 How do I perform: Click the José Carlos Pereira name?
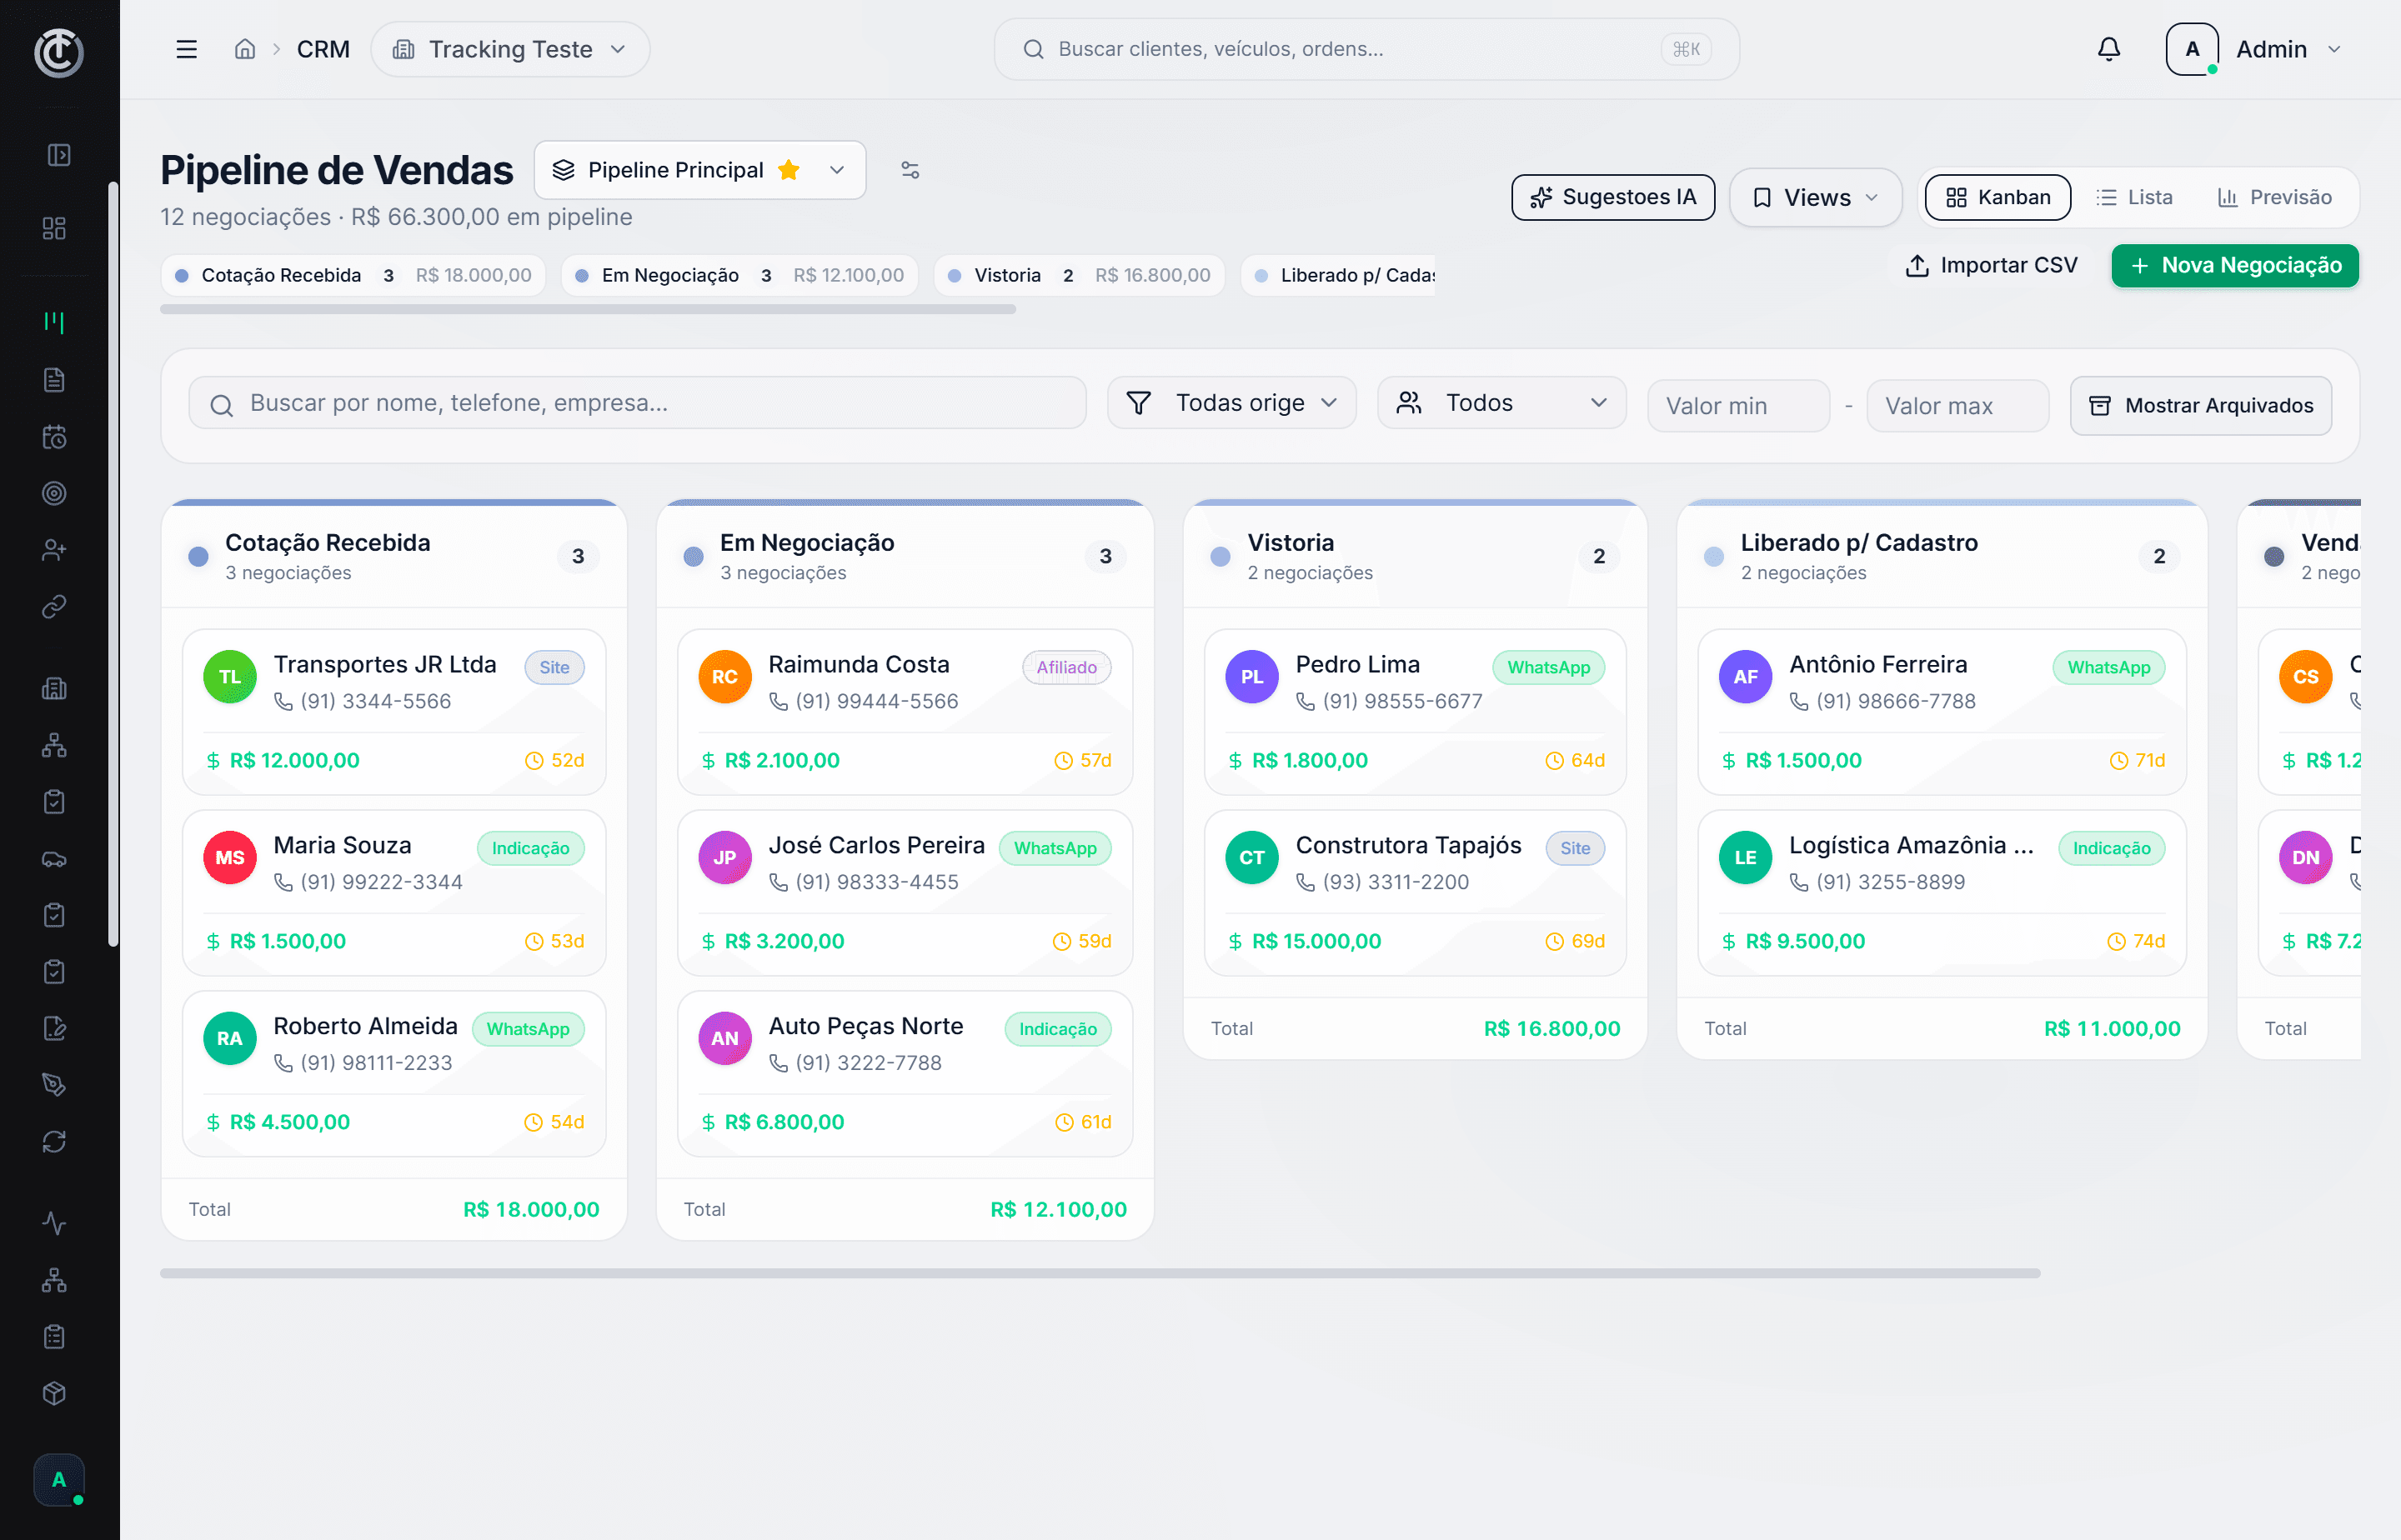click(876, 845)
